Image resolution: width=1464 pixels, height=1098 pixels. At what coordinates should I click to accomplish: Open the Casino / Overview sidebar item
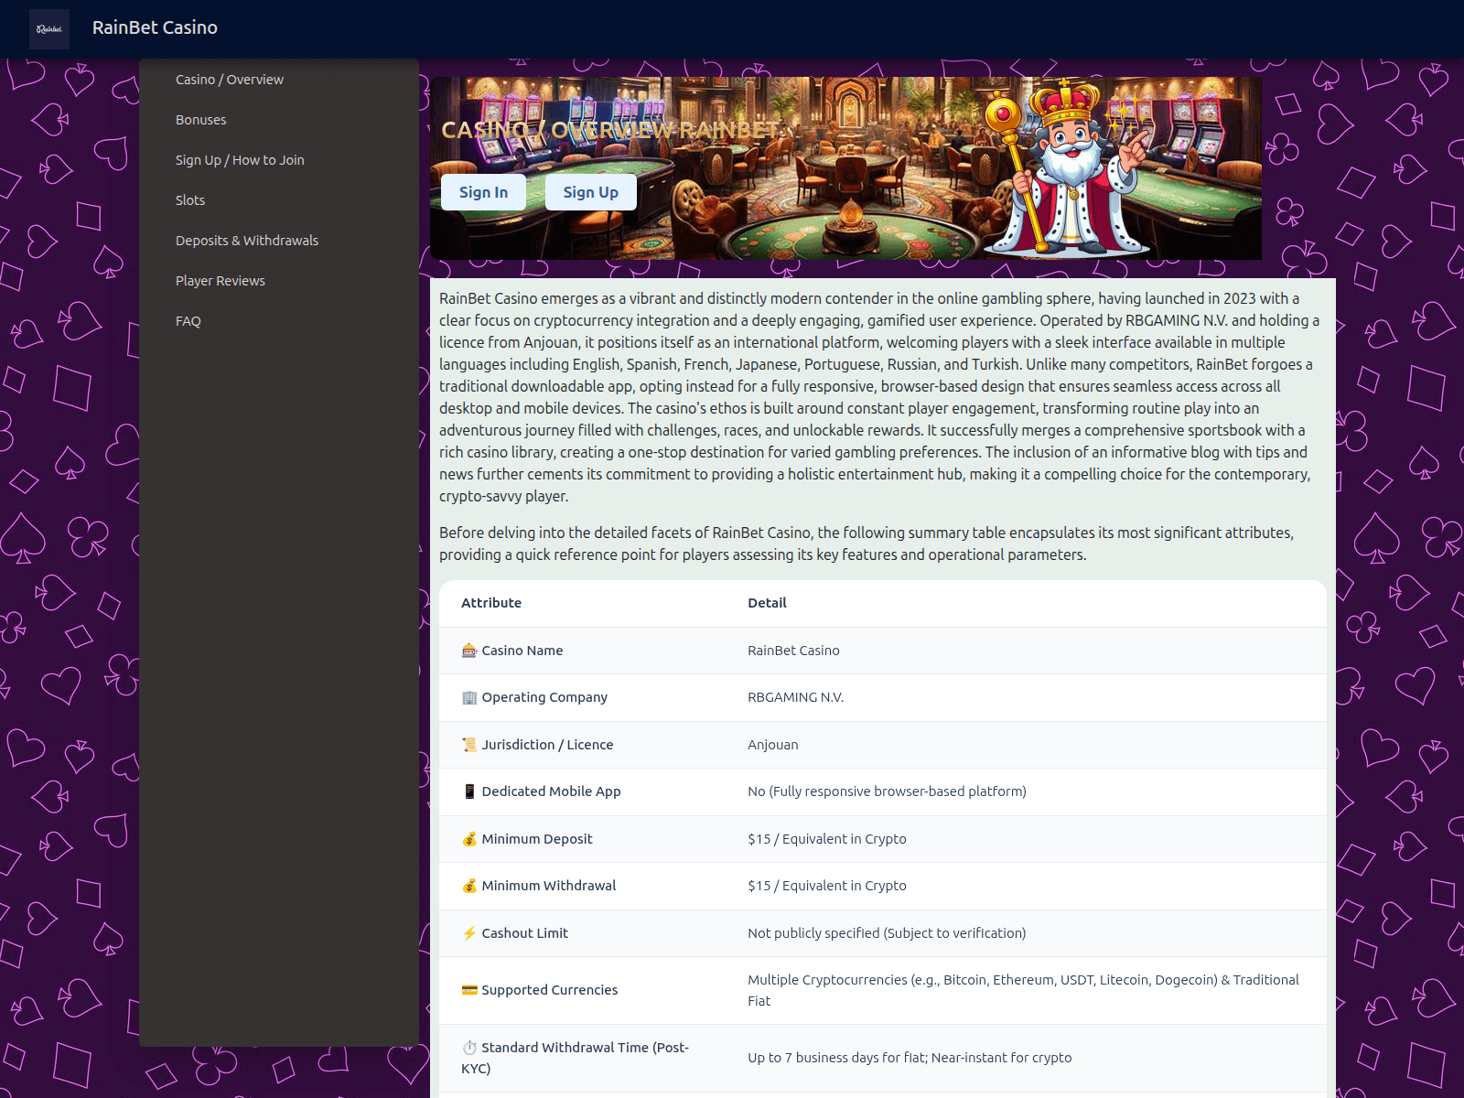(x=230, y=80)
